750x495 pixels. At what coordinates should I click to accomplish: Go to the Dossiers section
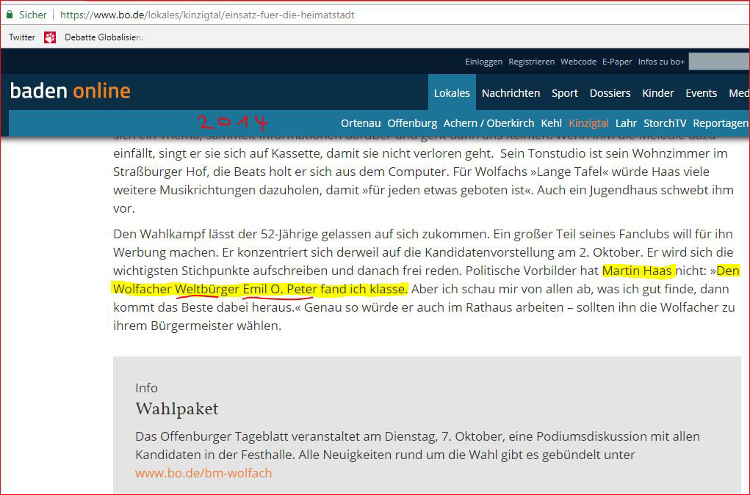pos(610,93)
